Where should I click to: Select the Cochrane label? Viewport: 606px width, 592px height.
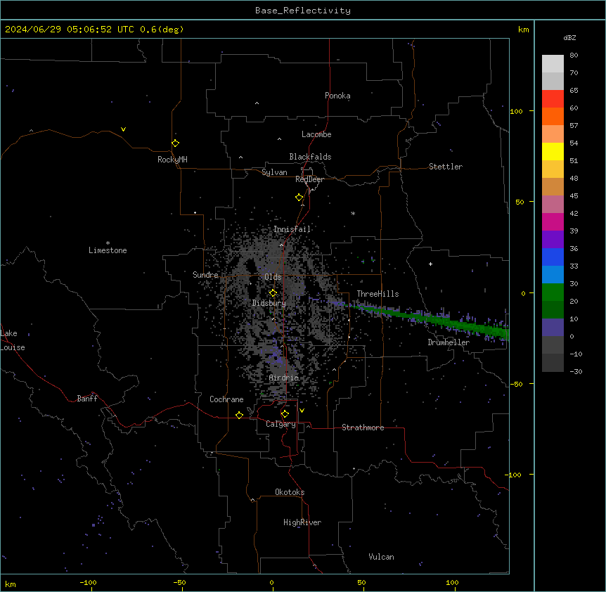[226, 399]
